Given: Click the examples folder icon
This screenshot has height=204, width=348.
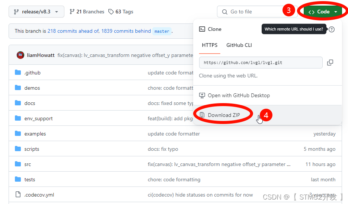Looking at the screenshot, I should [x=18, y=133].
